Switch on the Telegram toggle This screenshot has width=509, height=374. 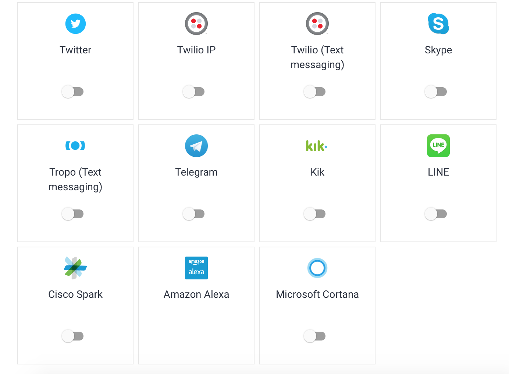(193, 214)
